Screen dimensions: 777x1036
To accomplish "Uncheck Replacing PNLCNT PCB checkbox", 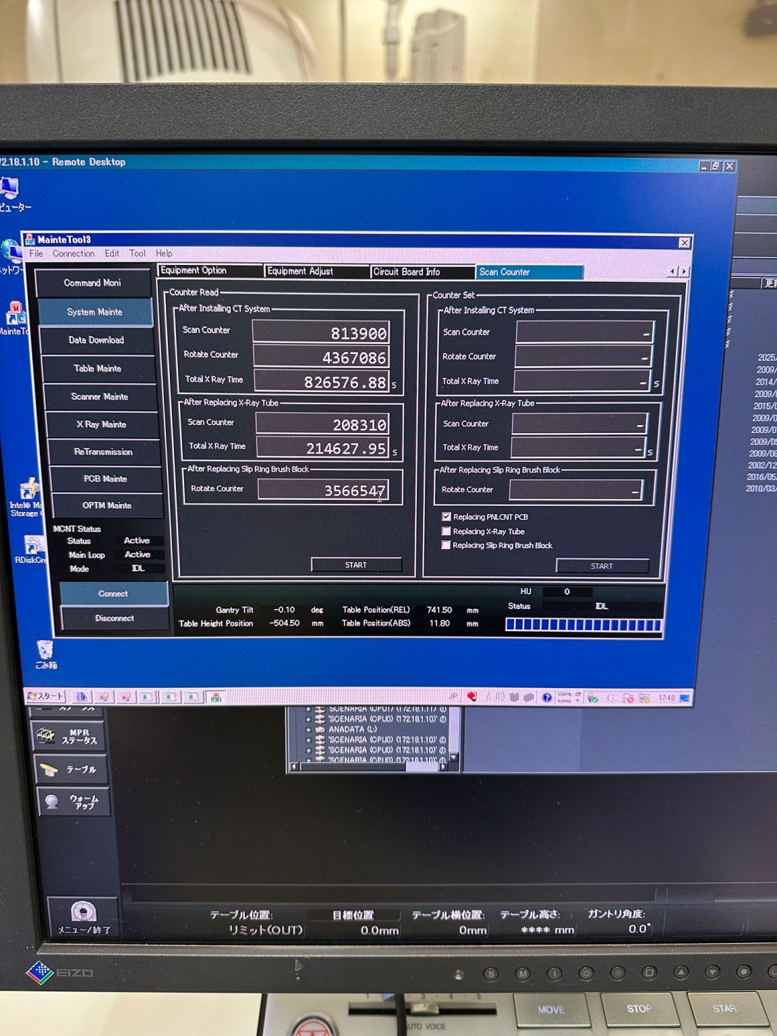I will coord(447,517).
